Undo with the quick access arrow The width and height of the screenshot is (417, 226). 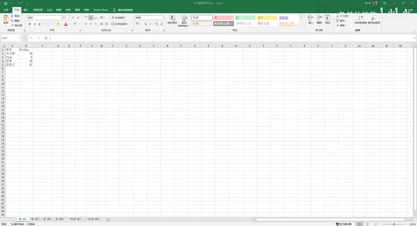click(12, 3)
